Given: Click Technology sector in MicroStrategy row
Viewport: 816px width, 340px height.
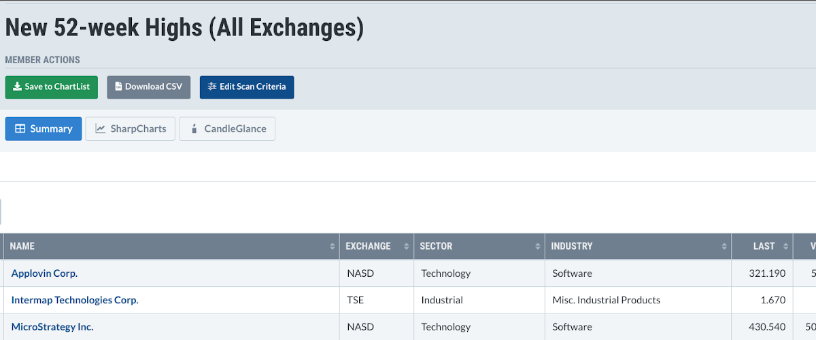Looking at the screenshot, I should 479,327.
